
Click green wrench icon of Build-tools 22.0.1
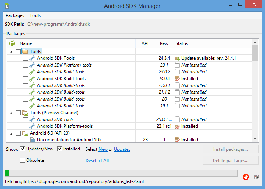coord(32,85)
